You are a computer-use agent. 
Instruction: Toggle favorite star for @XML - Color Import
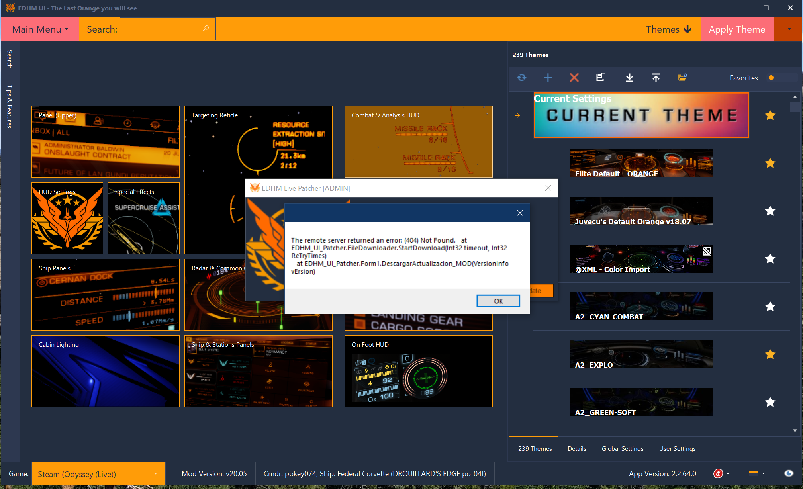click(x=770, y=259)
